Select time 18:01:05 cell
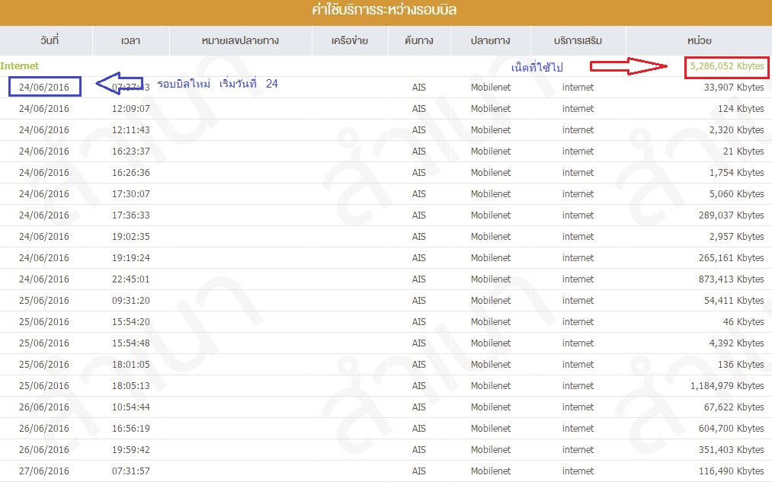This screenshot has height=485, width=772. pos(131,364)
